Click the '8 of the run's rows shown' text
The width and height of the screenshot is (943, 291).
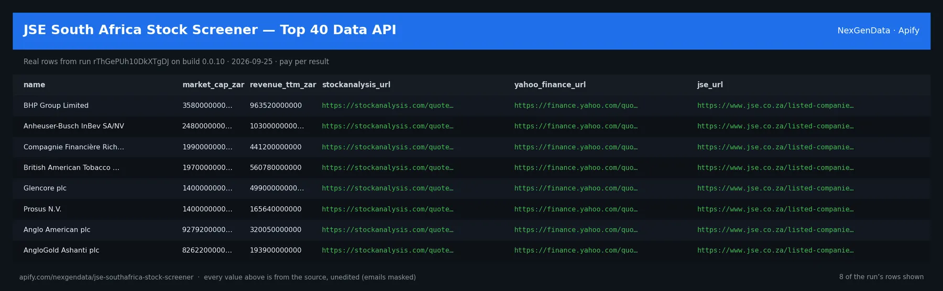point(881,277)
